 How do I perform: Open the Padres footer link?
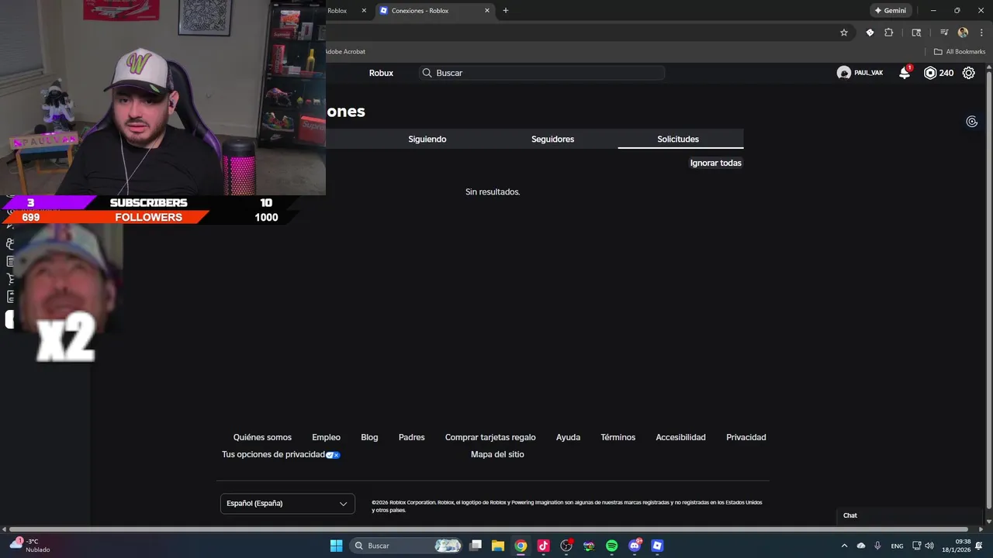click(x=412, y=437)
